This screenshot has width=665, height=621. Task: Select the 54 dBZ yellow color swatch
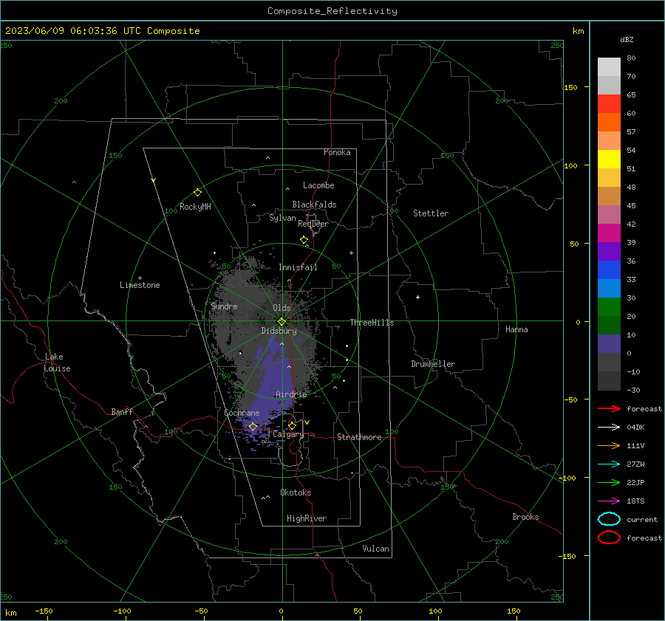(609, 159)
